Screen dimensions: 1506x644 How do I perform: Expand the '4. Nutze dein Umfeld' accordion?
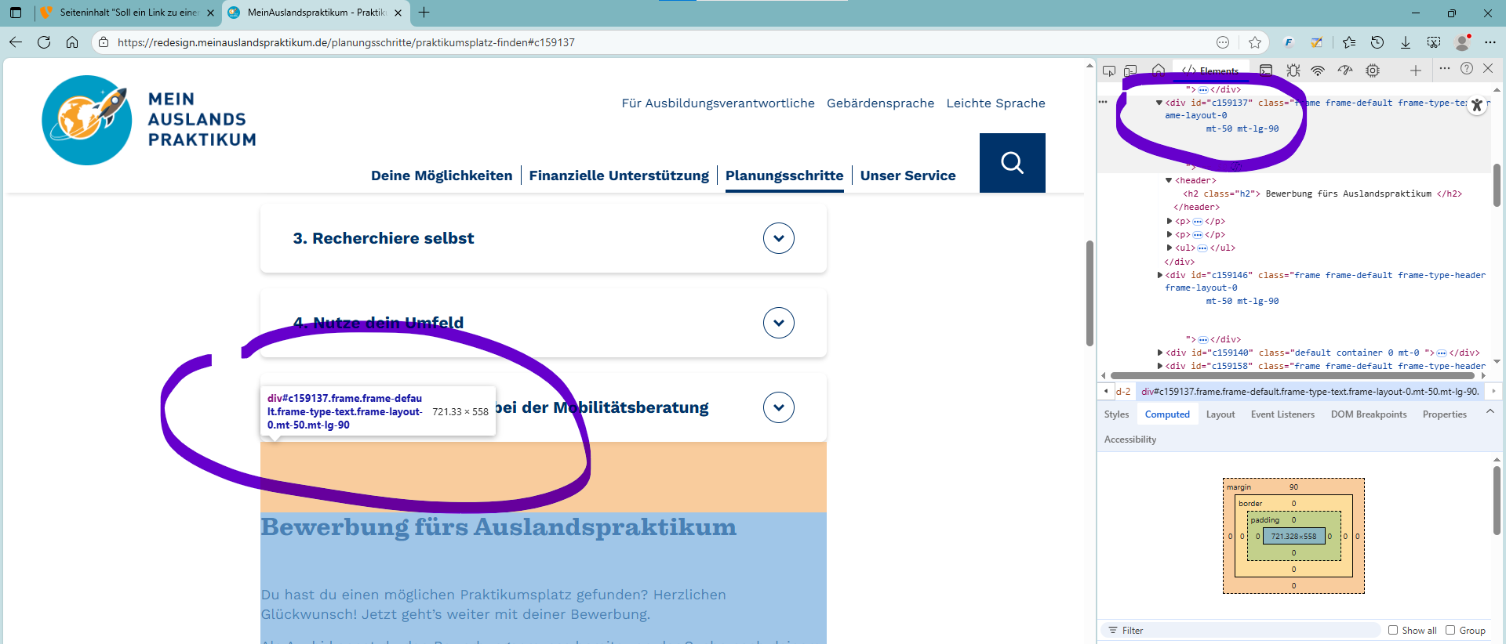click(778, 323)
